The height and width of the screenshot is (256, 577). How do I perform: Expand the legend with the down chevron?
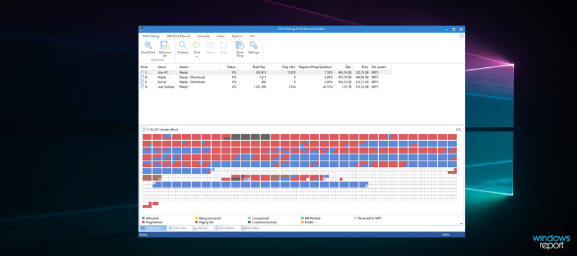(x=461, y=223)
